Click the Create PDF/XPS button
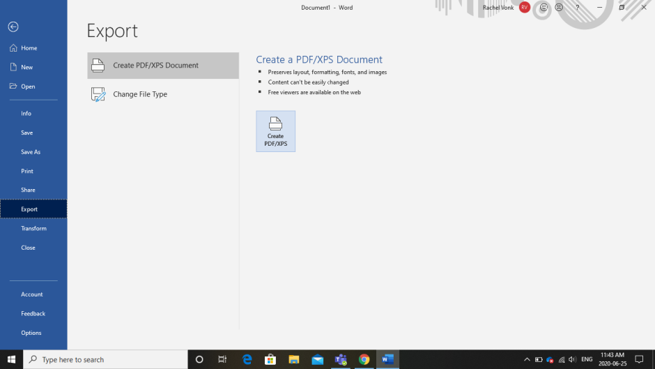655x369 pixels. pos(275,131)
